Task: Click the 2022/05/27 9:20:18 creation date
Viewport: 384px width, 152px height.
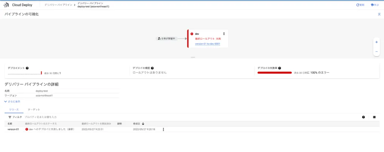Action: 144,129
